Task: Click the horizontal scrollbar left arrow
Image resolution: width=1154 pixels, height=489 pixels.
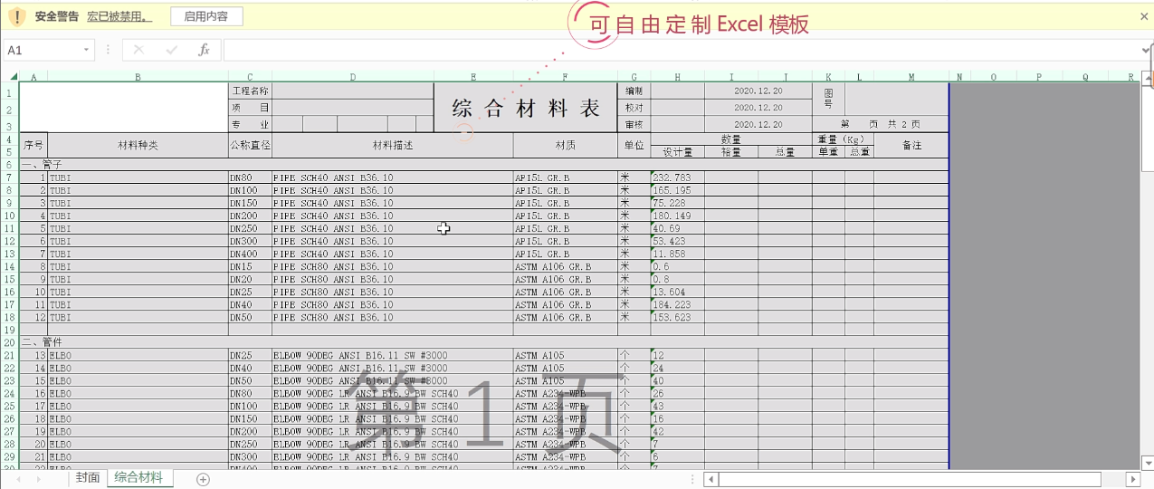Action: [711, 479]
